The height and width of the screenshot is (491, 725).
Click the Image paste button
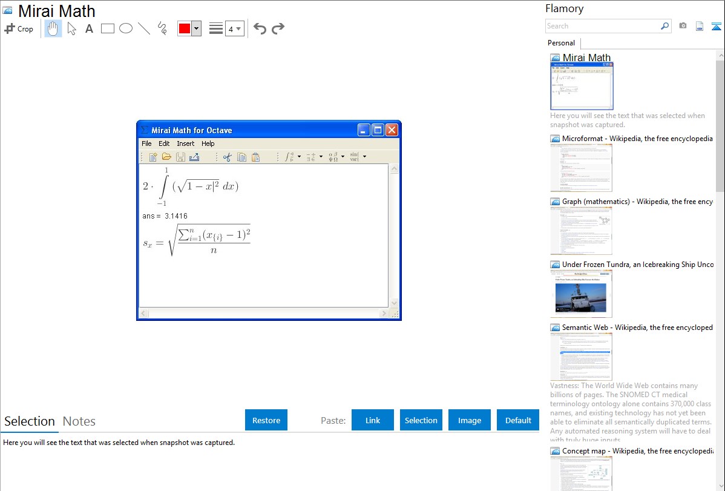[469, 420]
